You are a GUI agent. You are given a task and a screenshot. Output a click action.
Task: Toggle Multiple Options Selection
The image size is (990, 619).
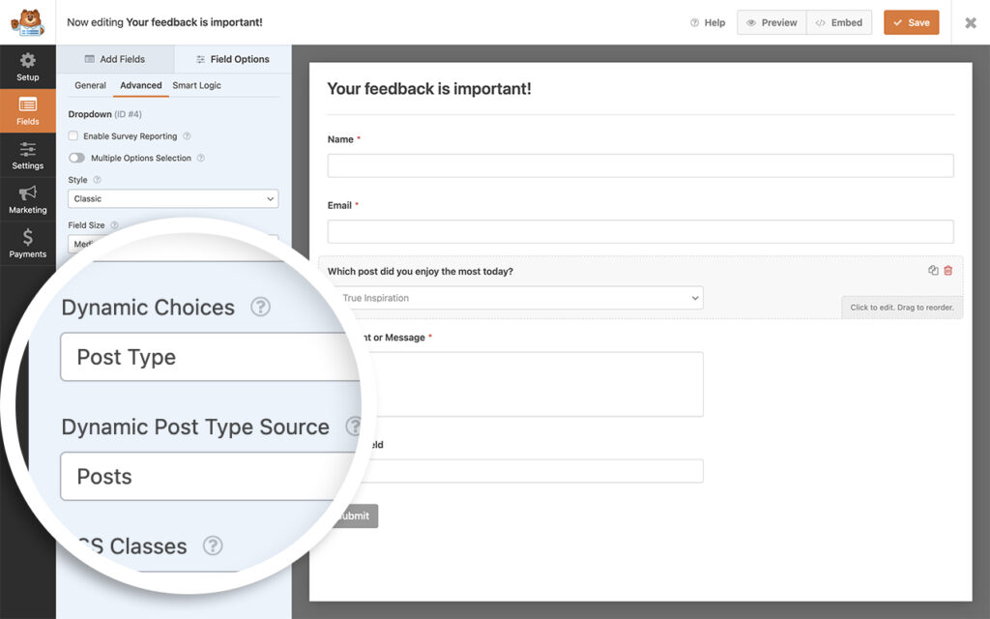tap(77, 158)
